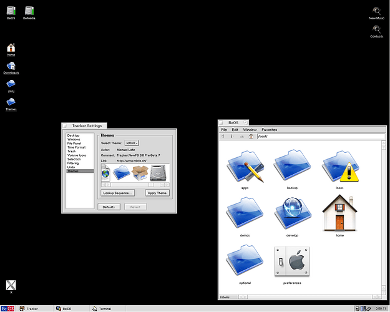Click the BeOS window vertical scrollbar

click(x=383, y=217)
